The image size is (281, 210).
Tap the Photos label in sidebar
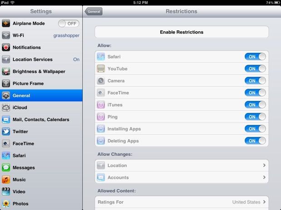20,204
